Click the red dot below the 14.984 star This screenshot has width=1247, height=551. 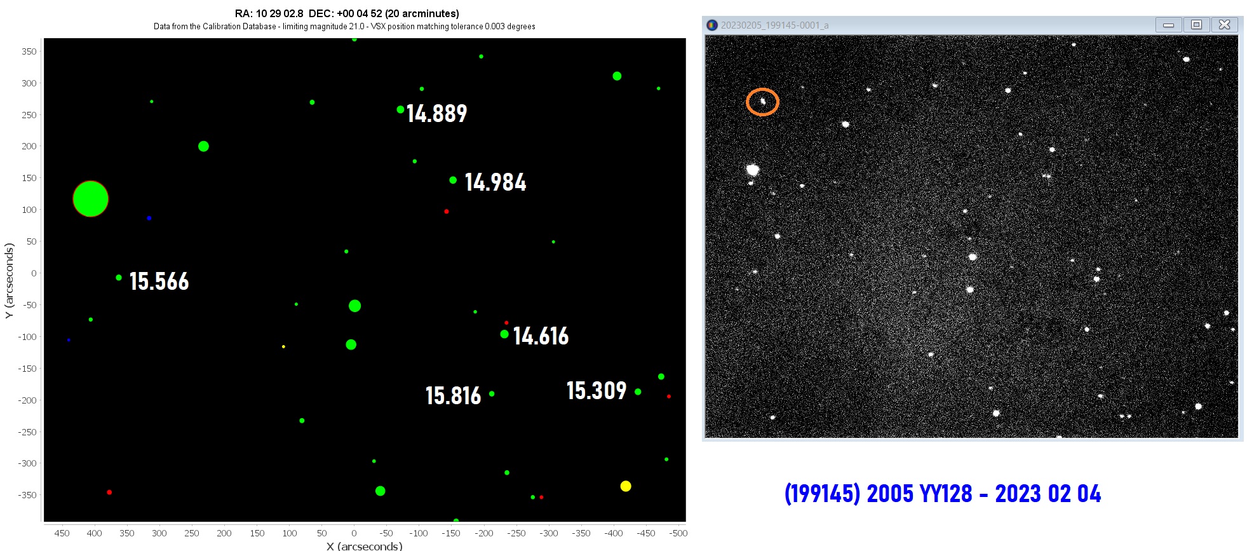pyautogui.click(x=447, y=212)
